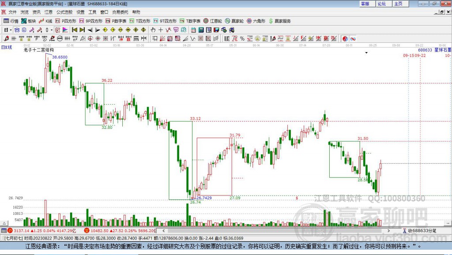Open the 江恩 menu
This screenshot has height=255, width=452.
click(x=49, y=12)
